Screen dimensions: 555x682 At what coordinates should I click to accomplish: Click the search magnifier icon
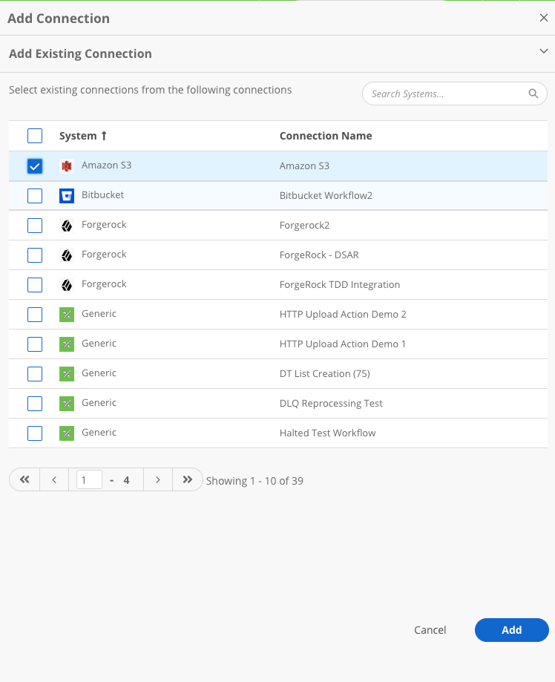point(533,94)
